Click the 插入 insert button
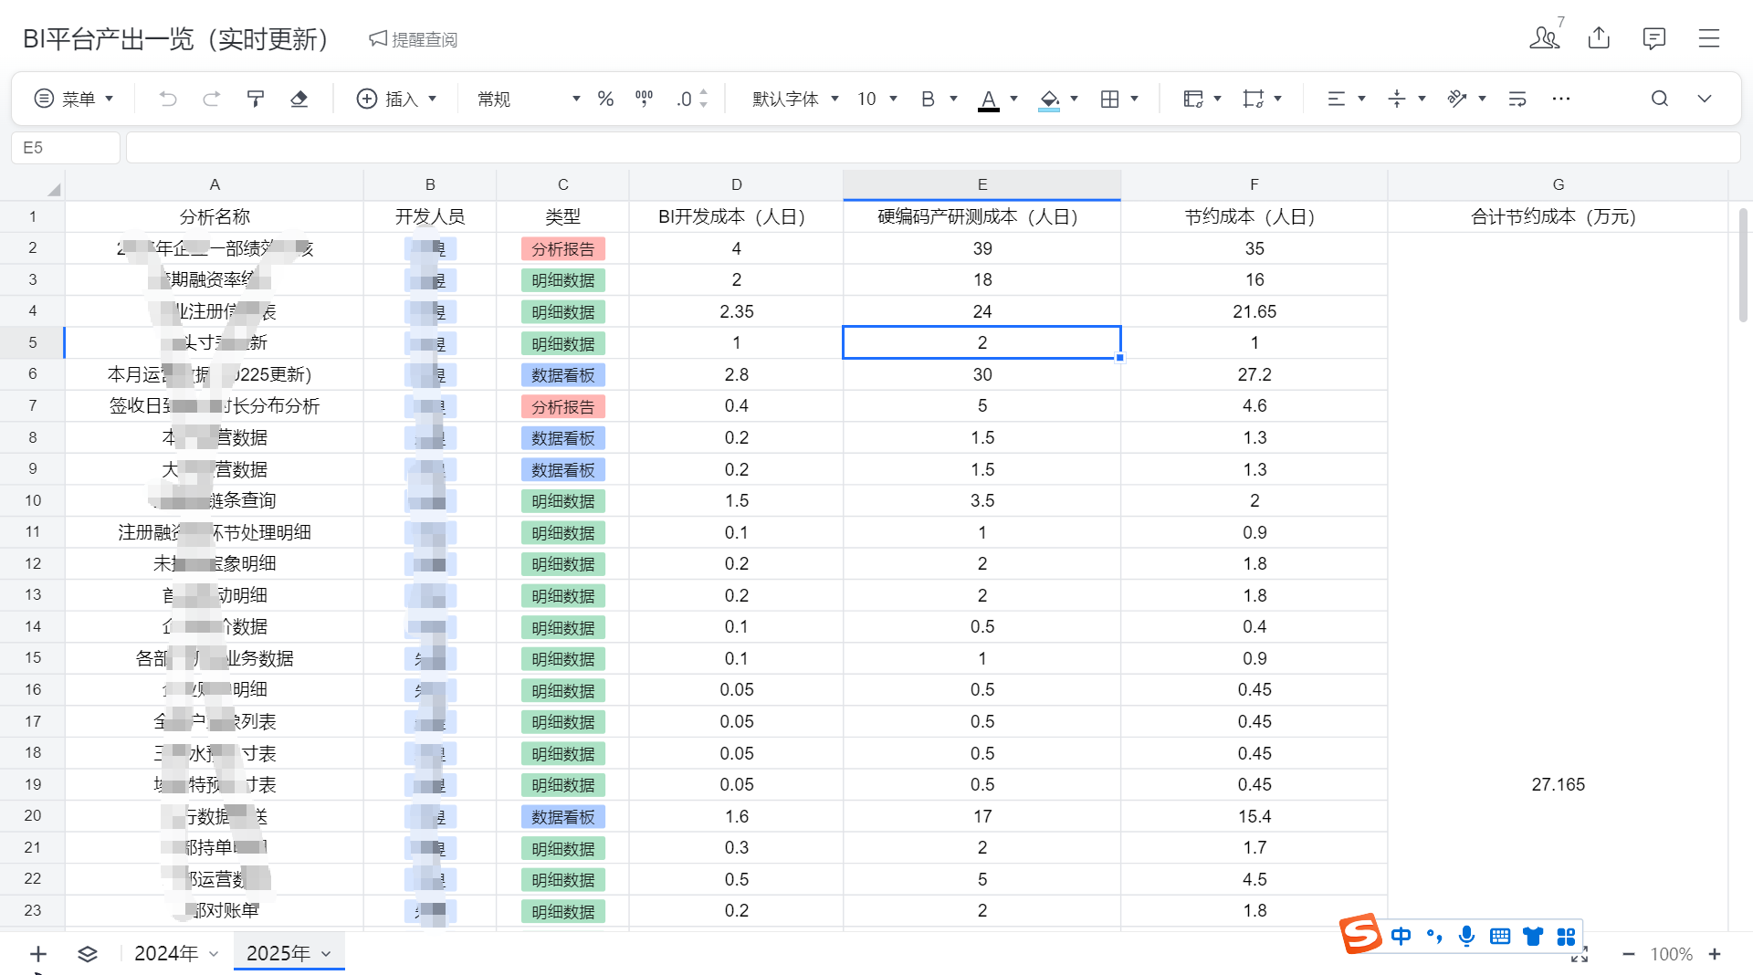 click(396, 99)
